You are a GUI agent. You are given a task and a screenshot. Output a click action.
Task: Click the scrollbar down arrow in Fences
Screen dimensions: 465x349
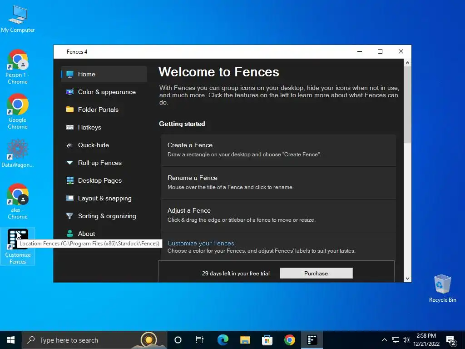(x=407, y=279)
